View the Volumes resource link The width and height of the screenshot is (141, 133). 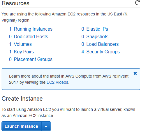pyautogui.click(x=23, y=44)
